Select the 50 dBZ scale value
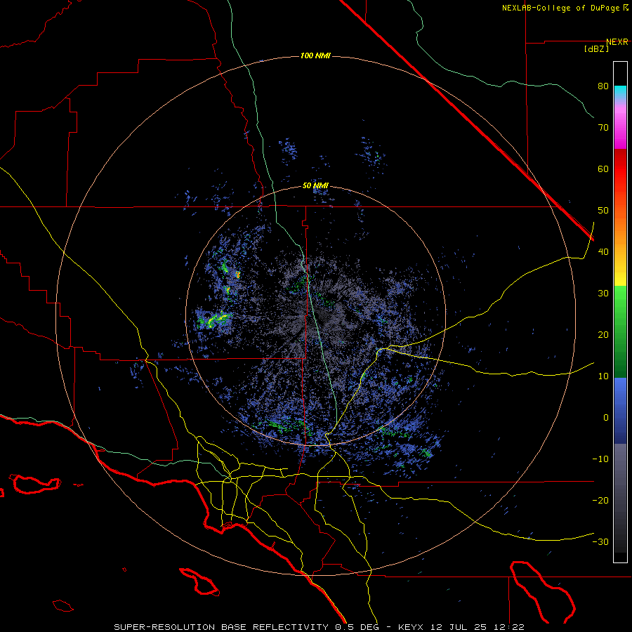632x632 pixels. point(603,211)
